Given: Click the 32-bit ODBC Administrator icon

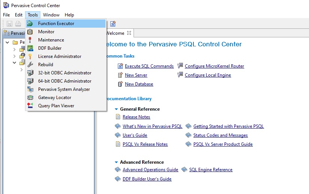Looking at the screenshot, I should [x=30, y=73].
